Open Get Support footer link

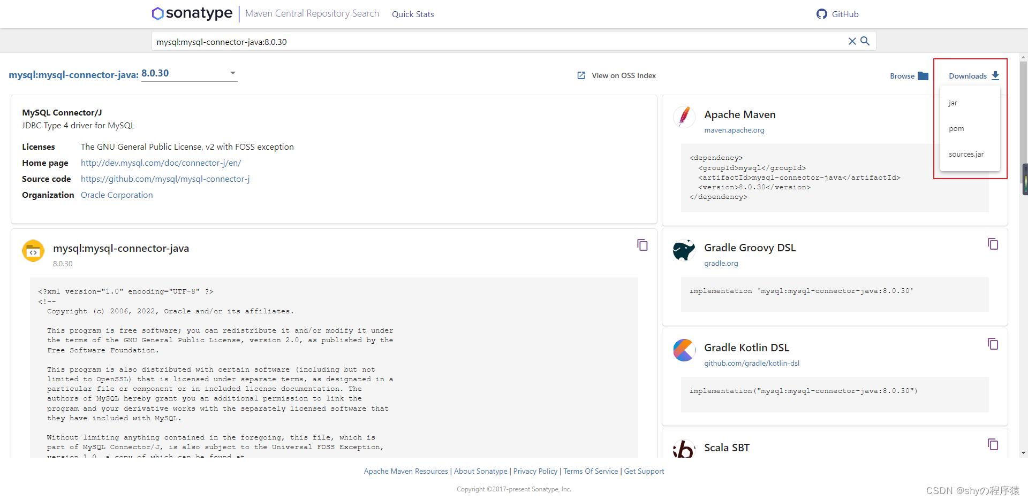[x=644, y=471]
